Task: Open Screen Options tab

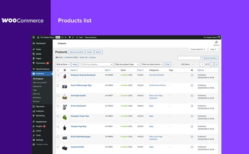Action: coord(198,49)
